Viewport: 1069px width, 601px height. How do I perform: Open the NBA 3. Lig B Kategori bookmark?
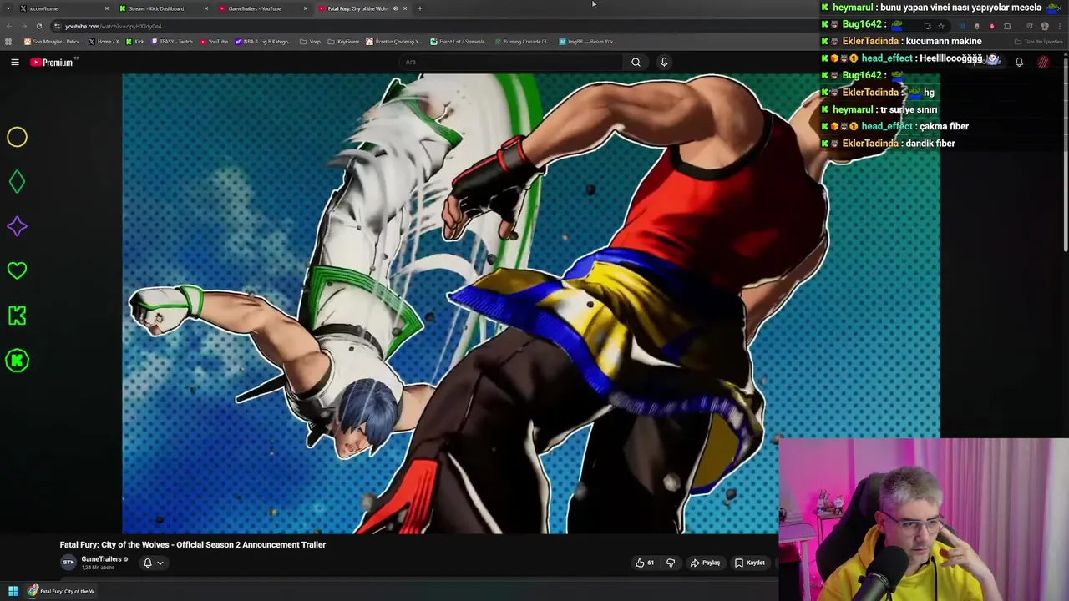pyautogui.click(x=263, y=42)
